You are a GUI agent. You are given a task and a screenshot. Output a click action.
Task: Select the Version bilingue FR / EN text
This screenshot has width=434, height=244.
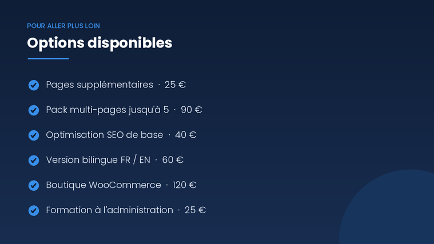pos(98,160)
